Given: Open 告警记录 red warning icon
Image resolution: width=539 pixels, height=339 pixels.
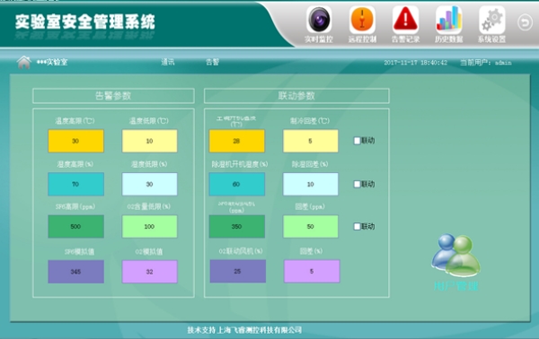Looking at the screenshot, I should [406, 20].
